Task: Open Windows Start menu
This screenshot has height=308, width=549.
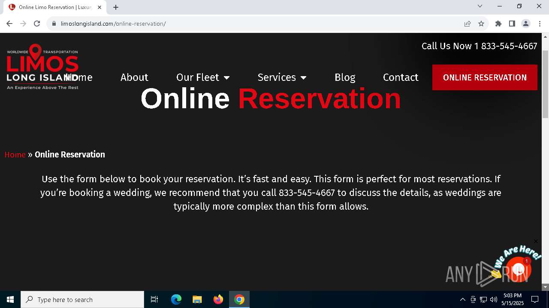Action: tap(10, 299)
